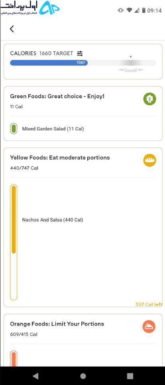The width and height of the screenshot is (165, 385).
Task: Tap Android home circle button
Action: pos(83,376)
